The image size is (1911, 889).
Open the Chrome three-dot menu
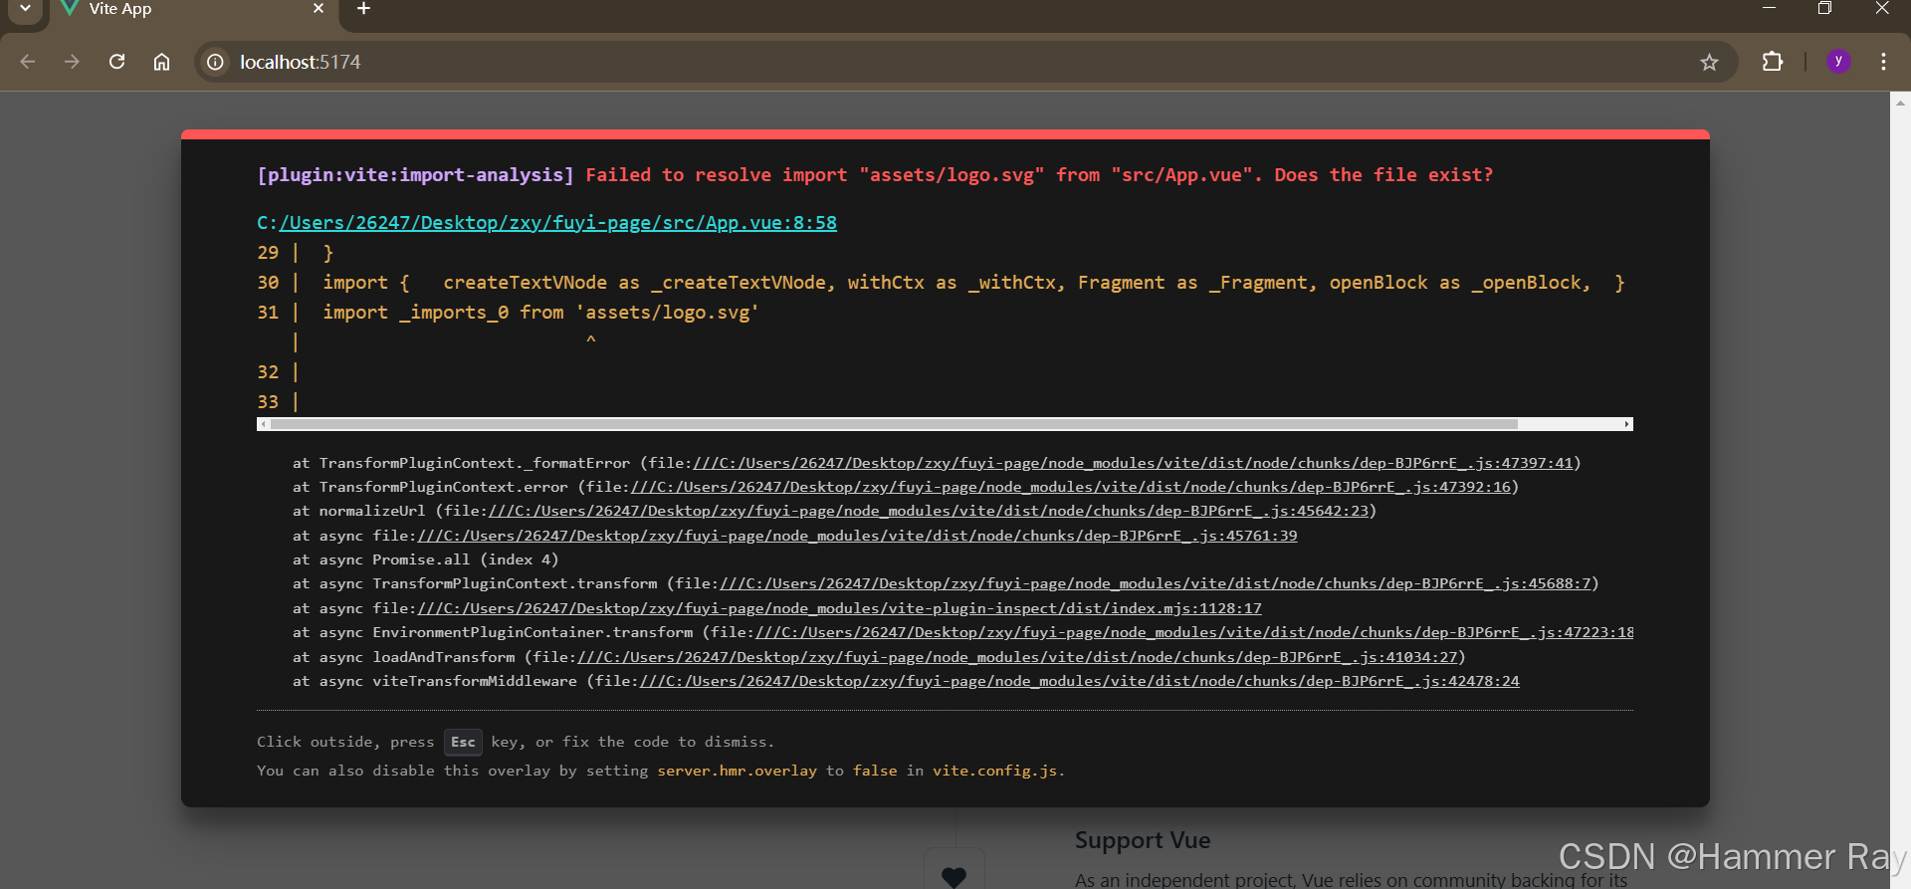tap(1883, 62)
